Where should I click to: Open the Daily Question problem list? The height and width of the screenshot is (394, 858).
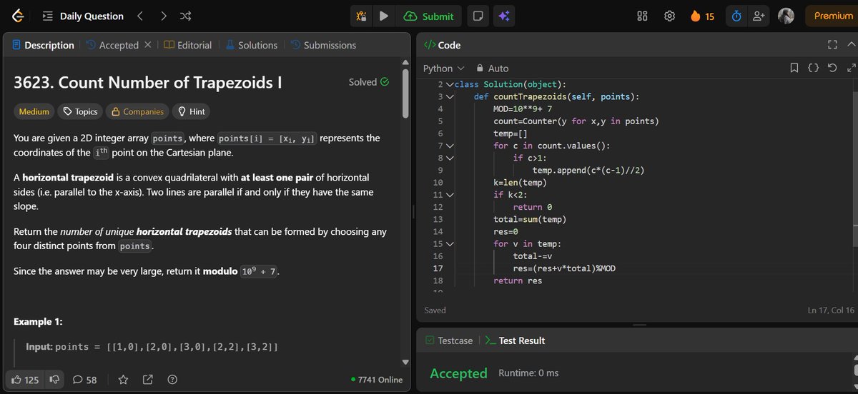[82, 16]
